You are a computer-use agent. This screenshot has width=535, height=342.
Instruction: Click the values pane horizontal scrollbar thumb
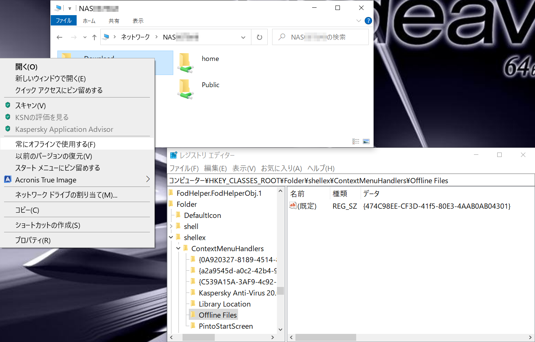[x=326, y=337]
